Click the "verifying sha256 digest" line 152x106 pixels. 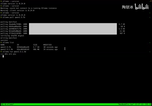(x=12, y=36)
